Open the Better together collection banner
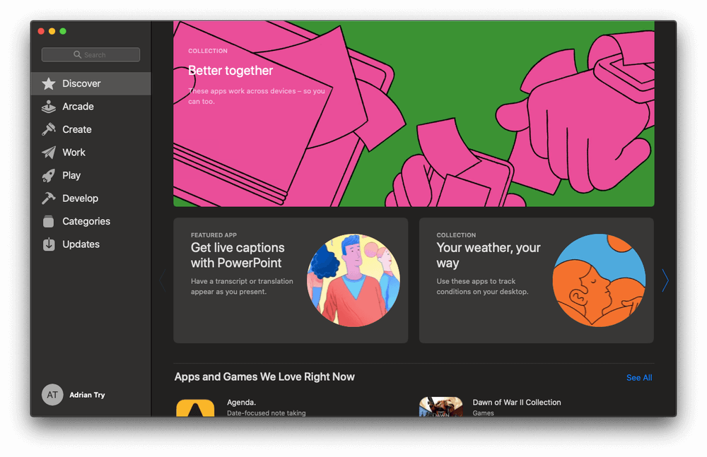This screenshot has width=707, height=457. tap(414, 114)
